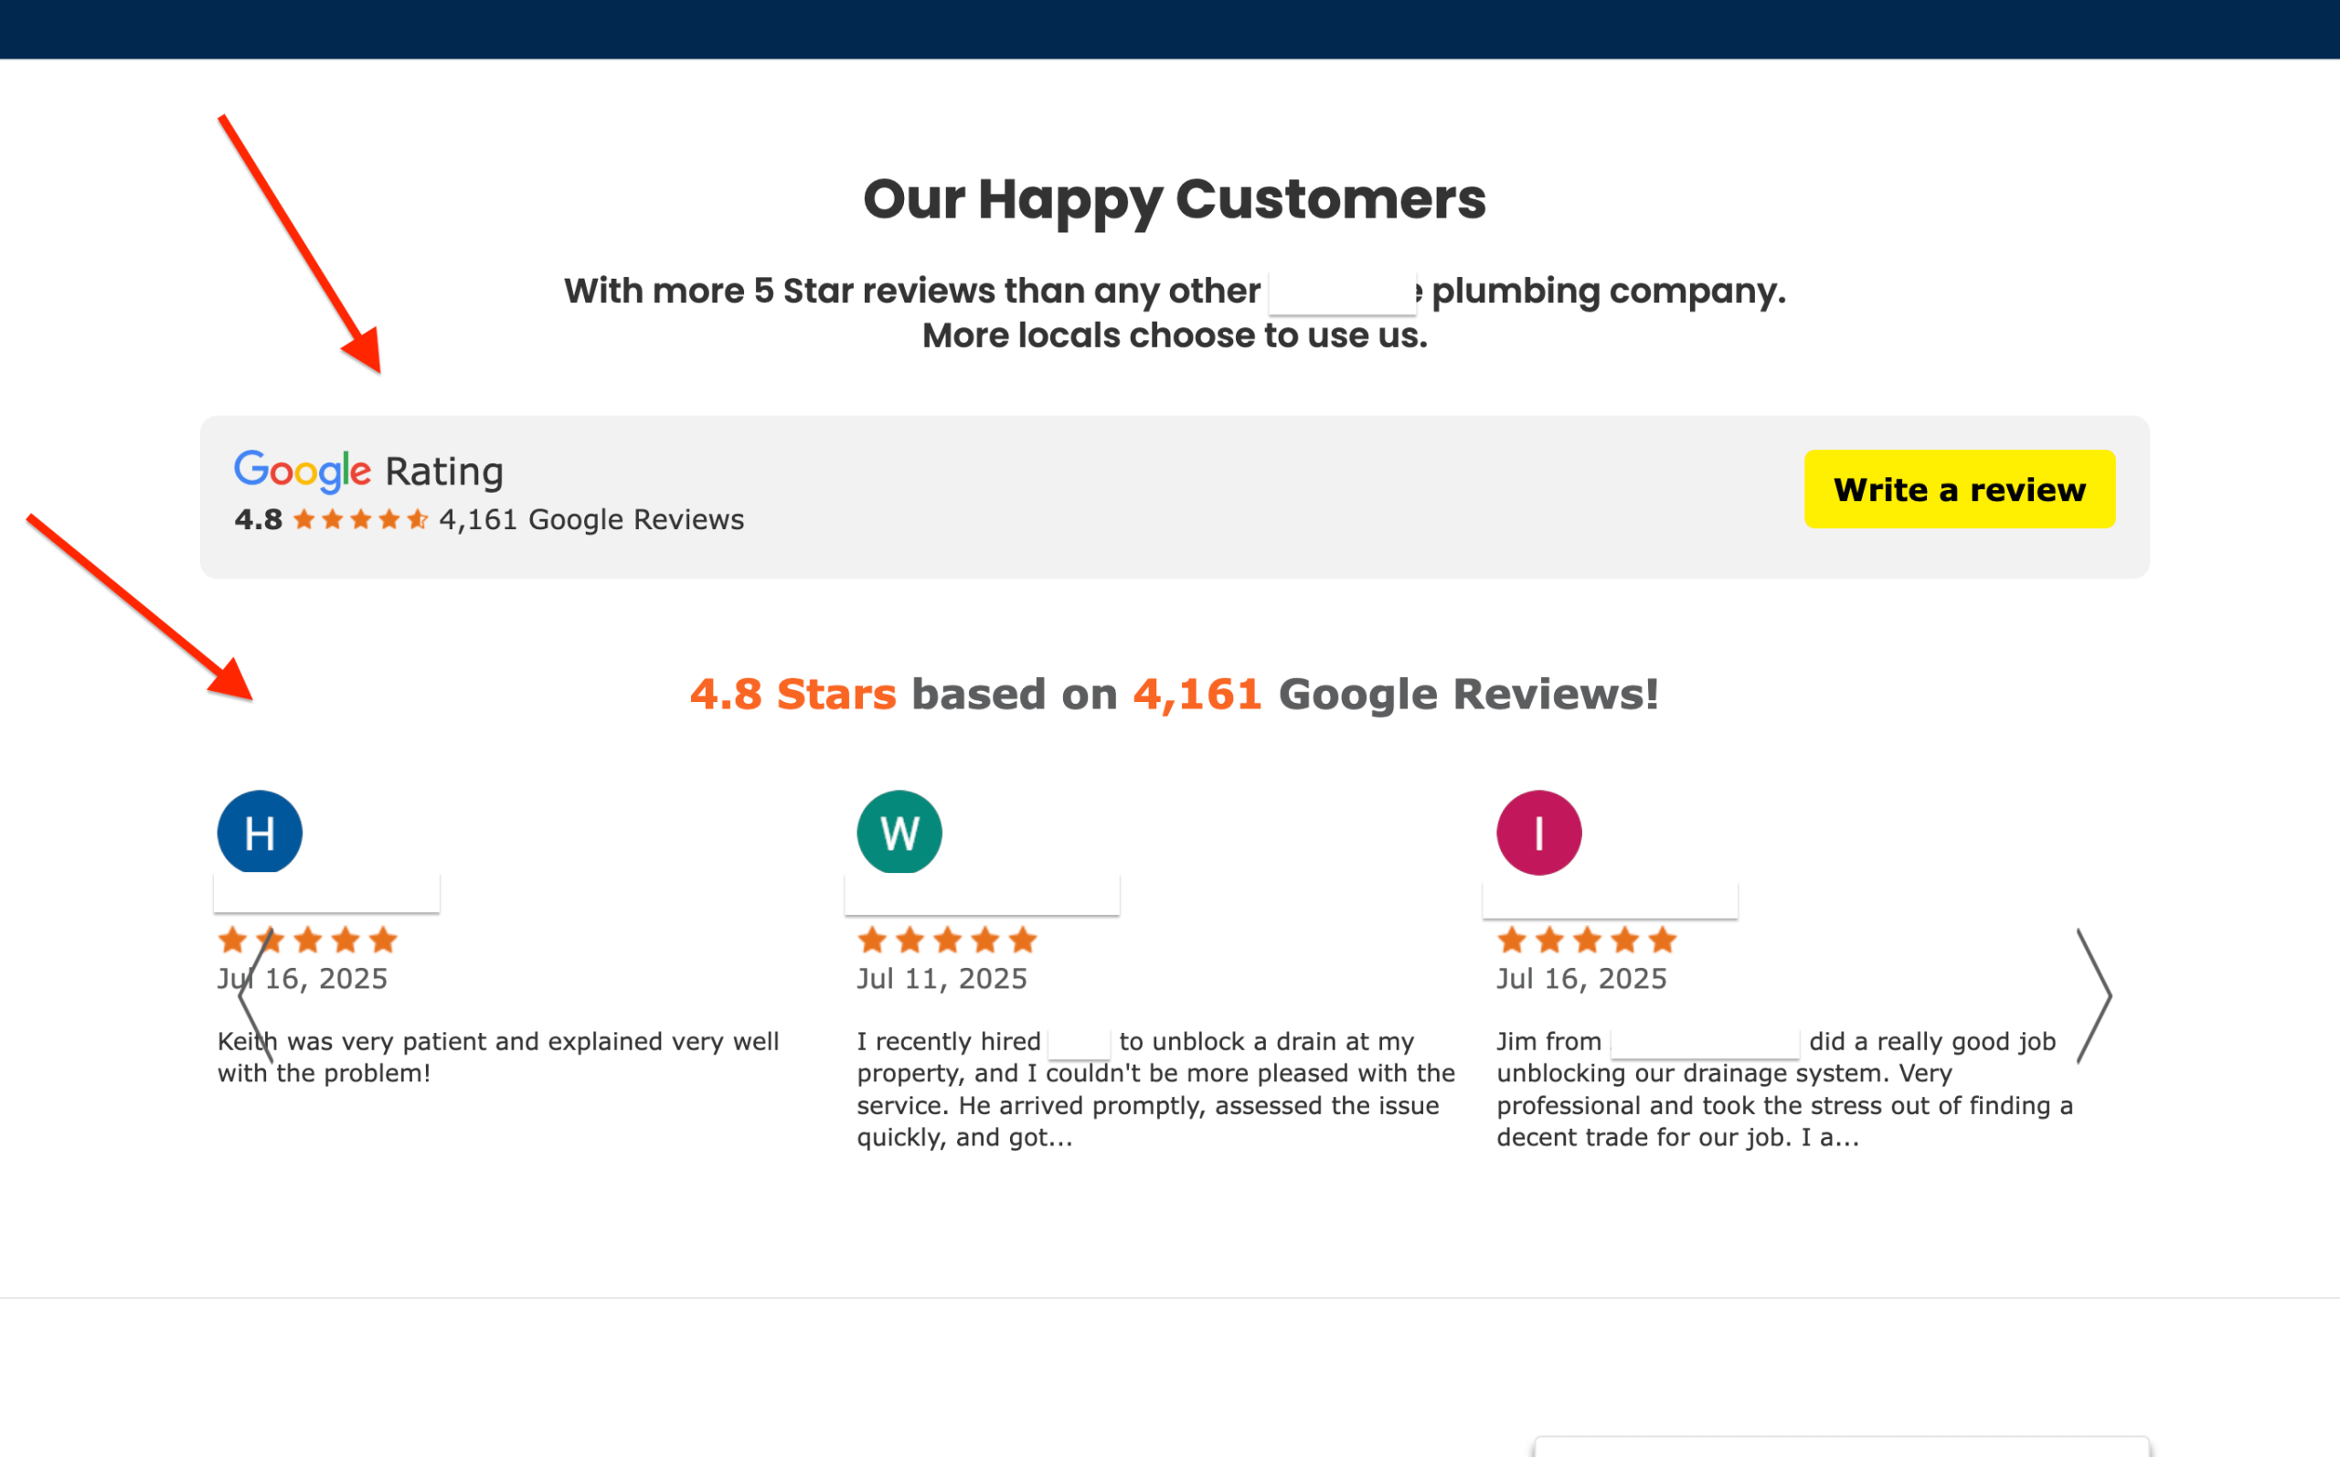Open the review about Keith being very patient
Screen dimensions: 2340x1457
pos(497,1057)
